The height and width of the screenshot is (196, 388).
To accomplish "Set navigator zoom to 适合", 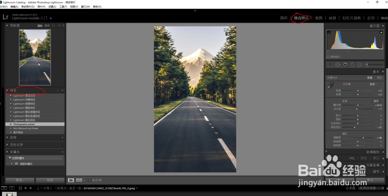I will pos(40,26).
